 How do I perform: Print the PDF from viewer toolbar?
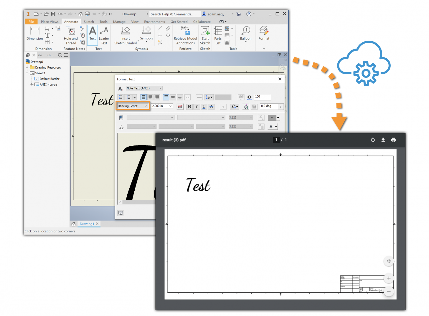click(393, 140)
